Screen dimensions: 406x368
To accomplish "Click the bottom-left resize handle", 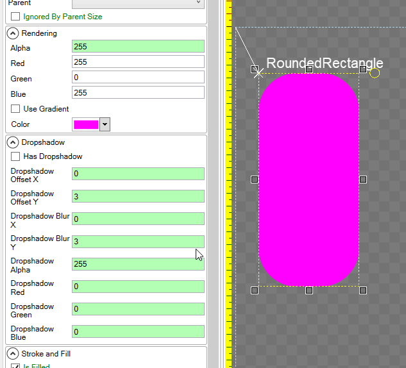I will 255,290.
